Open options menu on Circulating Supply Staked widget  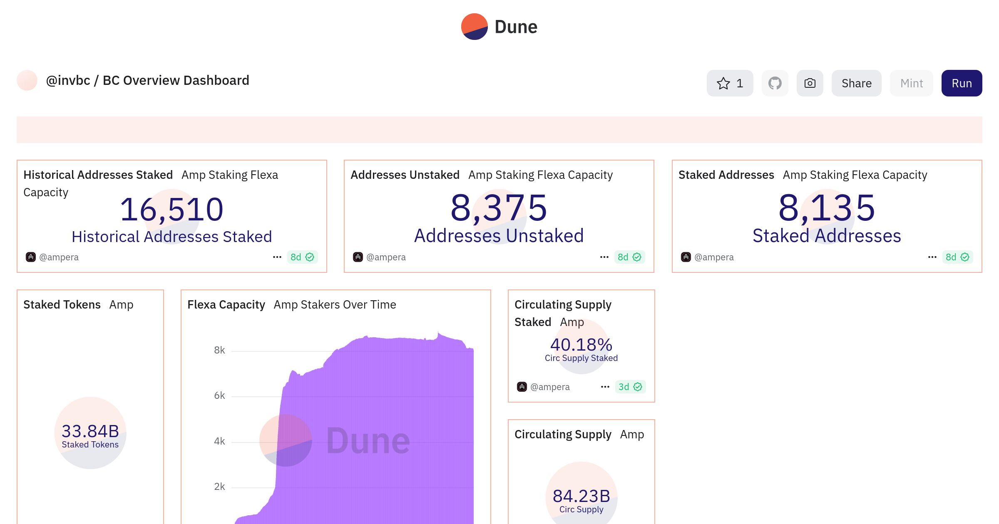pos(604,387)
